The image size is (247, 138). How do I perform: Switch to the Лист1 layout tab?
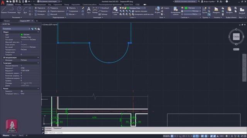(14, 135)
